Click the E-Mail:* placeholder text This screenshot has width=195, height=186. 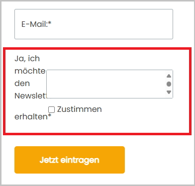(x=36, y=24)
